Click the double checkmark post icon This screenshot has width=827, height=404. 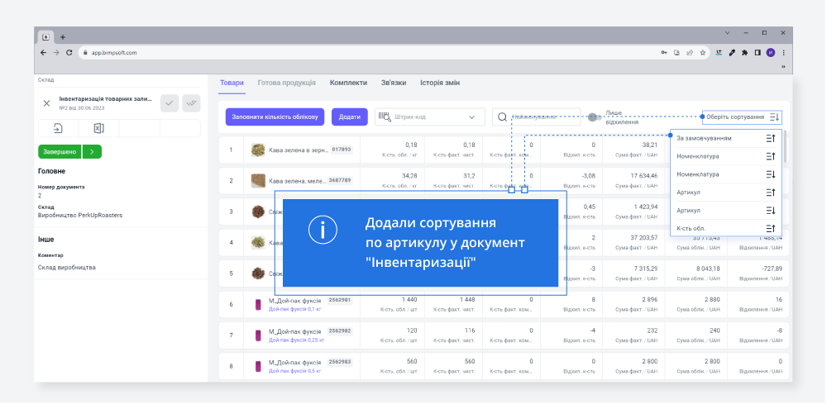tap(191, 102)
